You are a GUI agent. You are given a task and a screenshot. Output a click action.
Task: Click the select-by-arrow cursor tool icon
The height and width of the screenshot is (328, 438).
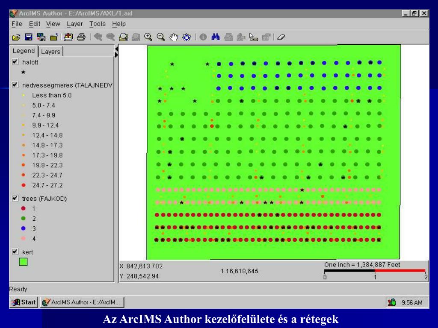pyautogui.click(x=253, y=37)
